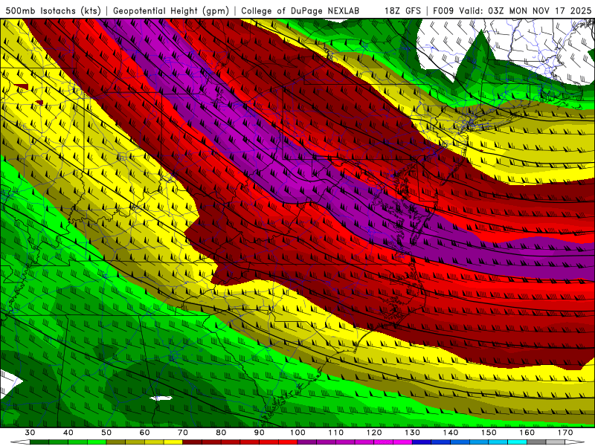Pick the dark purple swatch starting at 100

pyautogui.click(x=307, y=442)
